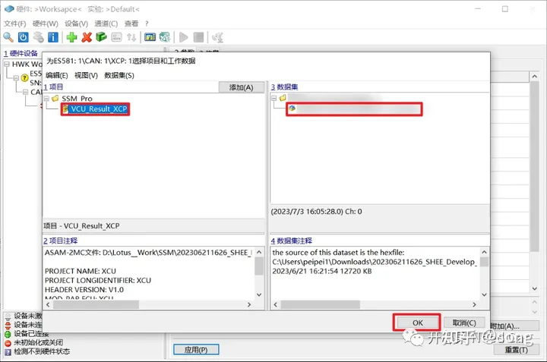This screenshot has width=547, height=362.
Task: Click the 3 数据集 panel label
Action: point(284,87)
